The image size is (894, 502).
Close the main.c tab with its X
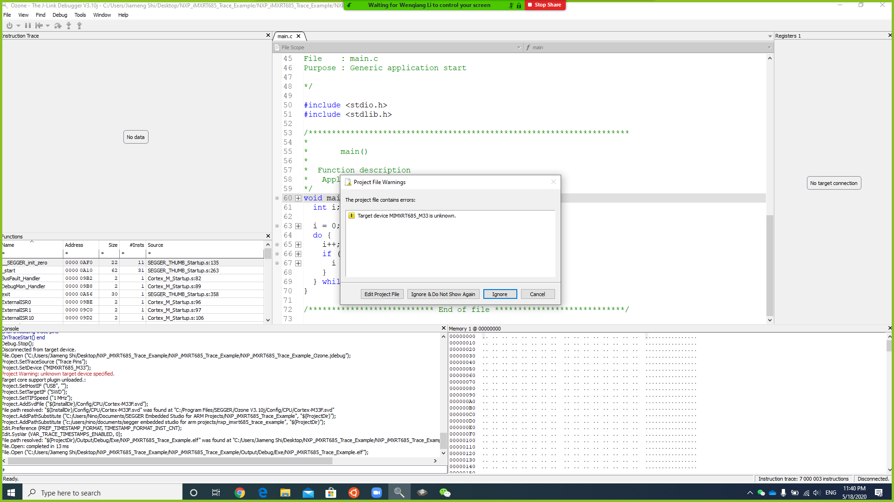[x=298, y=36]
